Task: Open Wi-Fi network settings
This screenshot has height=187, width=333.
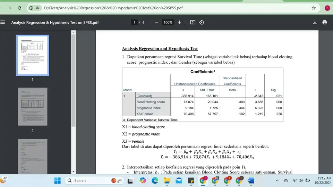Action: 294,181
